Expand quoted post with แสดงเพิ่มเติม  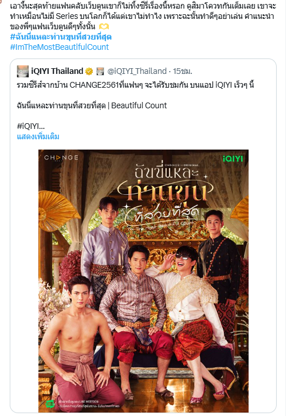click(38, 136)
